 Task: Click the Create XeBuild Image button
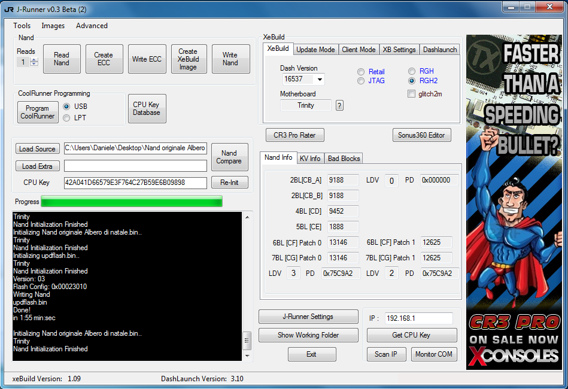click(x=188, y=59)
